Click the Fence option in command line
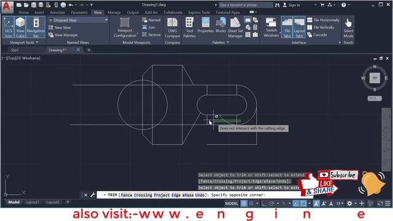 pyautogui.click(x=126, y=195)
